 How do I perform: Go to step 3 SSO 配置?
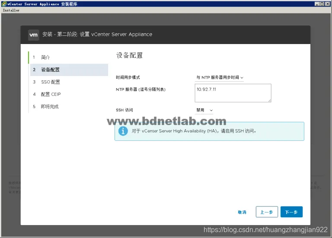click(x=69, y=82)
